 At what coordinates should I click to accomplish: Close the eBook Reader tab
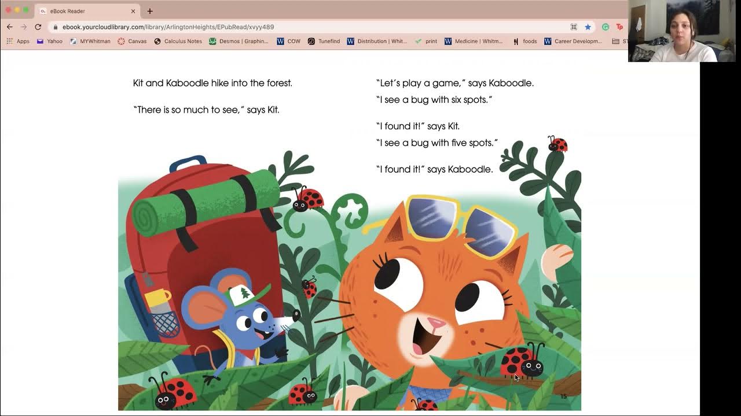[133, 11]
